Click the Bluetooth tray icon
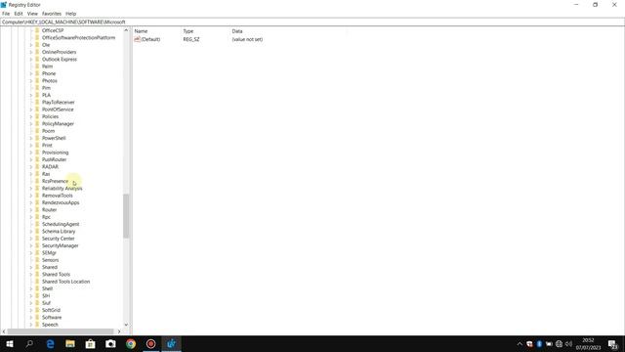 (x=539, y=344)
